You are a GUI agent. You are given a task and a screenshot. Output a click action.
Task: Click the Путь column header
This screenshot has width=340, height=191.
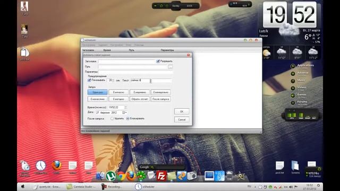[x=131, y=50]
